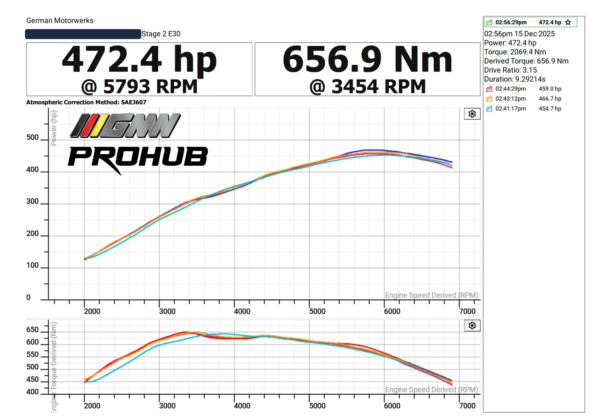Image resolution: width=598 pixels, height=420 pixels.
Task: Click the 100 hp tick label on power axis
Action: (32, 266)
